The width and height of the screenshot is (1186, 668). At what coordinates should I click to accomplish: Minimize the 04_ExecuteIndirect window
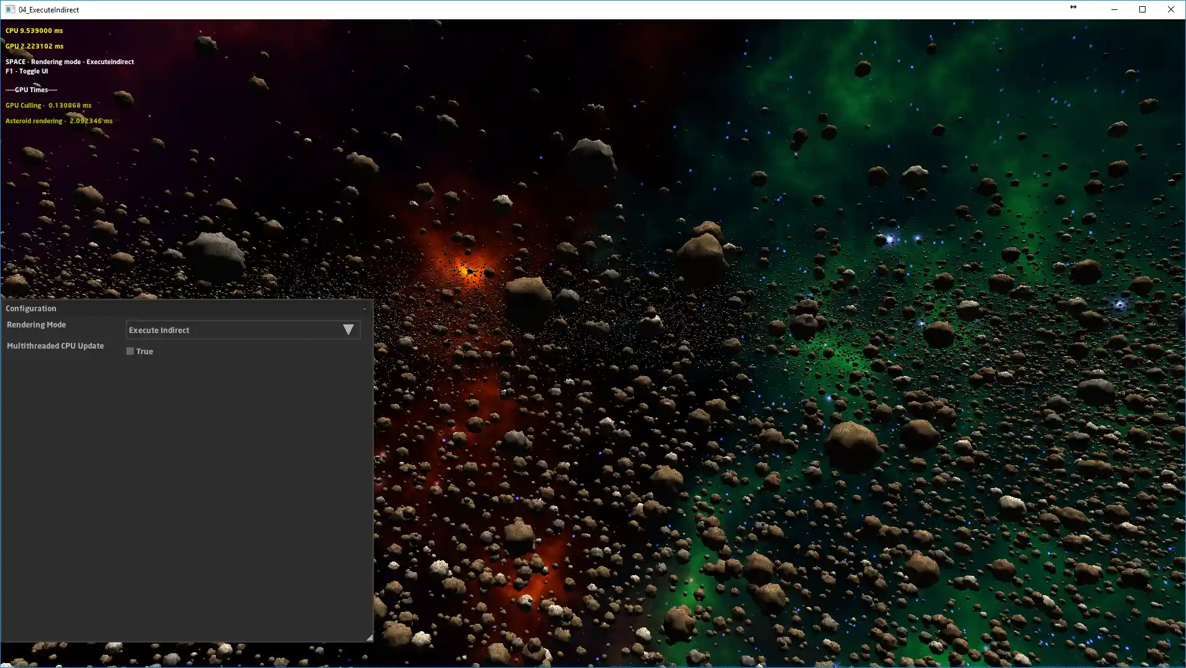[1114, 9]
